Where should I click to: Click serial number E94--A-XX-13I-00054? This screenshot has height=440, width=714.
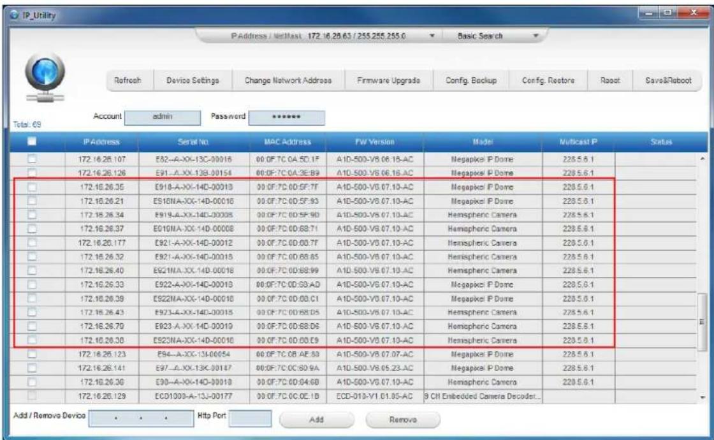194,354
